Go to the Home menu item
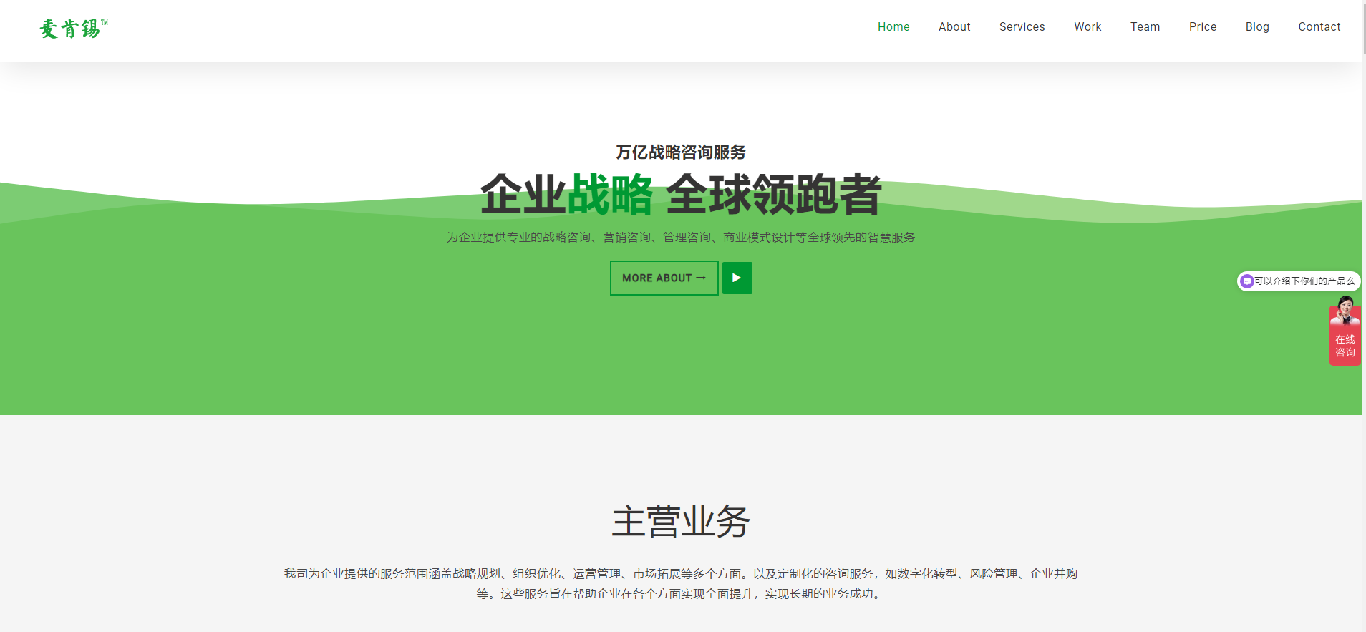The image size is (1366, 632). point(893,27)
